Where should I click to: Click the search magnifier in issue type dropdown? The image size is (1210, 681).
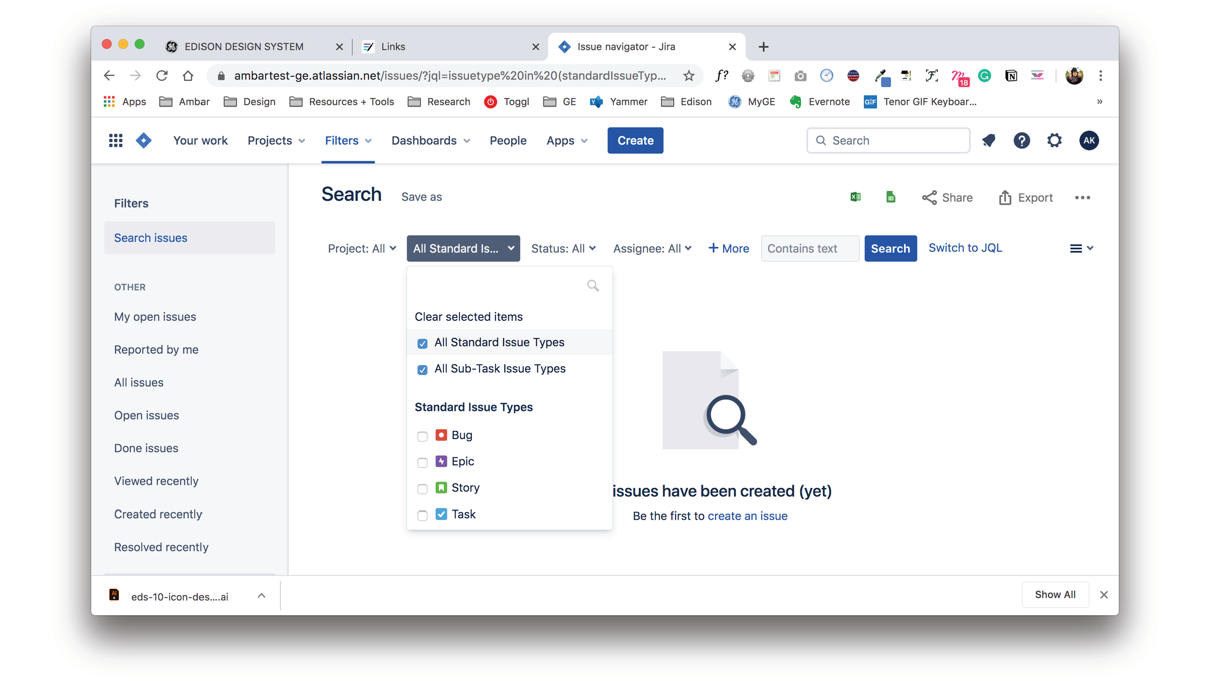[x=593, y=286]
